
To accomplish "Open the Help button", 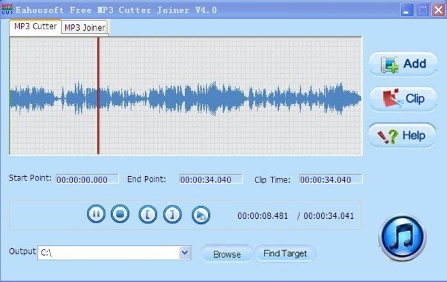I will tap(403, 135).
